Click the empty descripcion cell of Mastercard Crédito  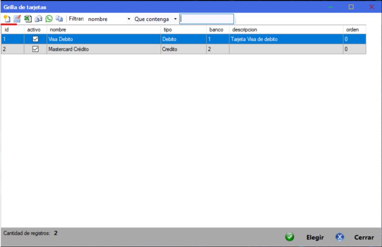click(x=286, y=49)
